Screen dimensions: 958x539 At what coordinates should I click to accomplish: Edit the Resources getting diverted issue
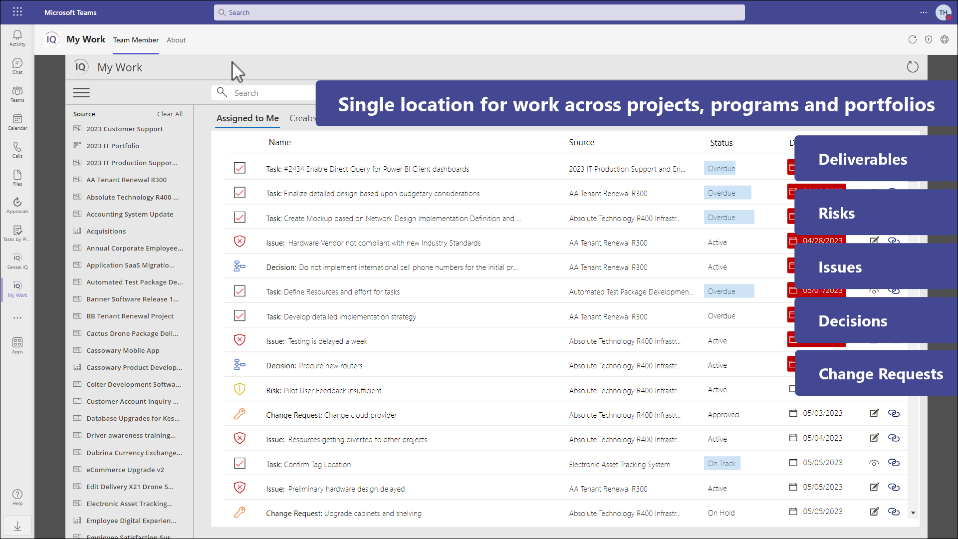click(874, 438)
